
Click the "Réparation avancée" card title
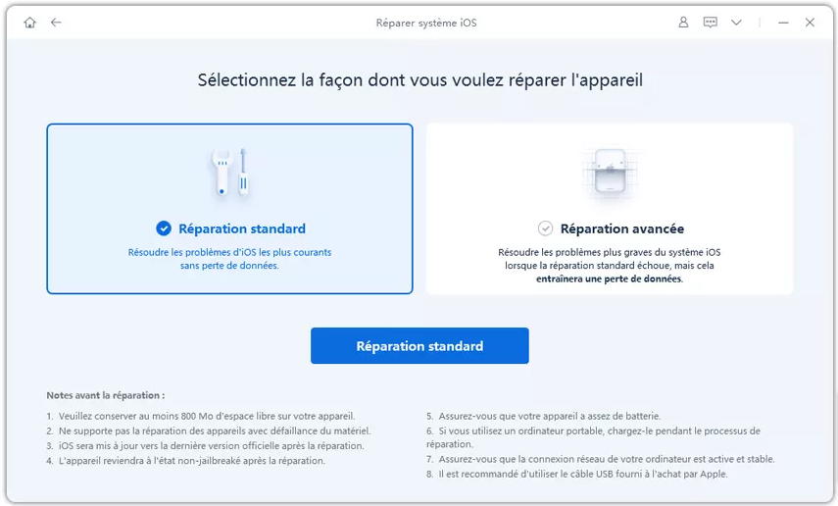621,228
